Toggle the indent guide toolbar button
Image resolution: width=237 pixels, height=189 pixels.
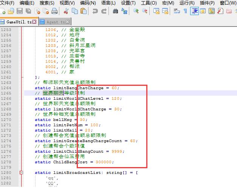194,11
